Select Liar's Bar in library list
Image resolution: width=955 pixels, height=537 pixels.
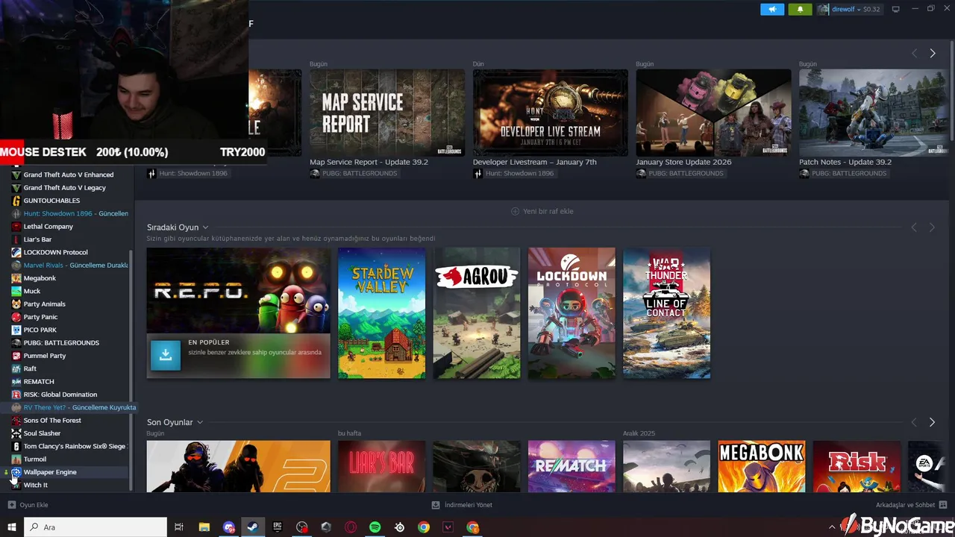(37, 239)
